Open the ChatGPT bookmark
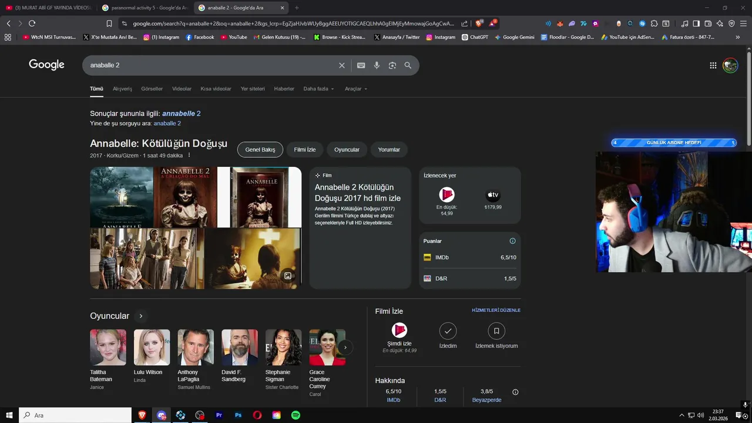This screenshot has width=752, height=423. click(475, 37)
